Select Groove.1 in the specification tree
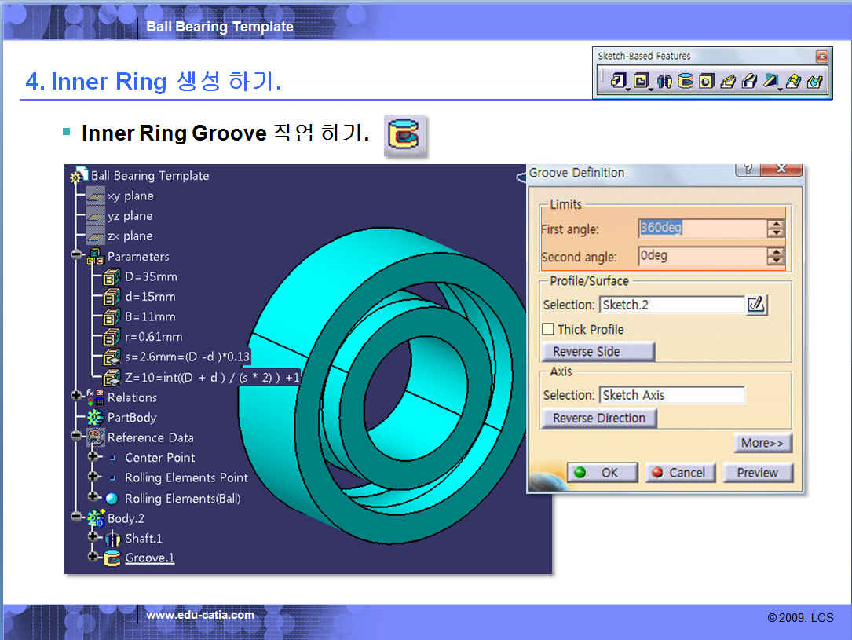Screen dimensions: 852x640 [149, 558]
